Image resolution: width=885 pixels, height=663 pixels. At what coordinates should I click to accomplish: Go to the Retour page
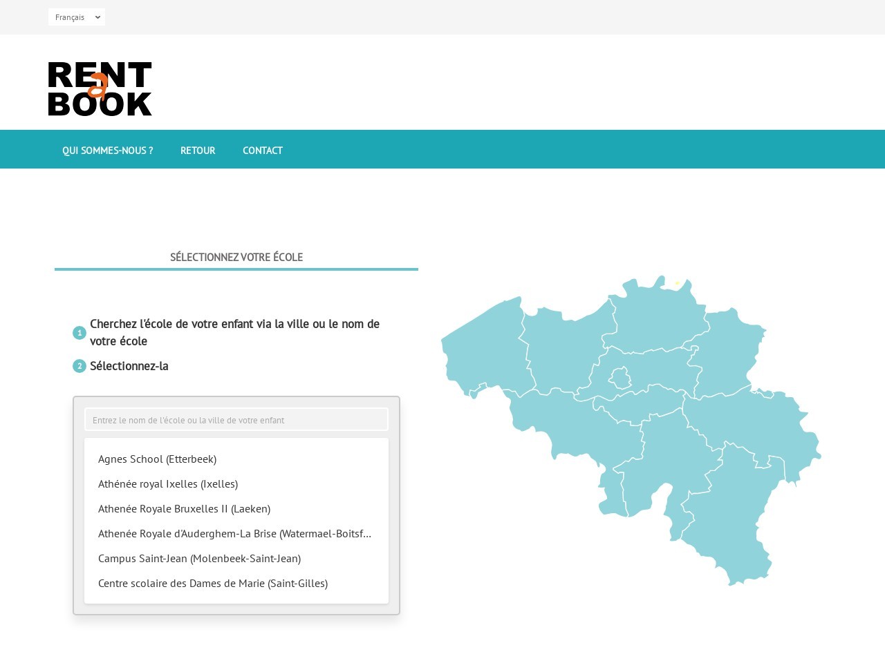(198, 150)
